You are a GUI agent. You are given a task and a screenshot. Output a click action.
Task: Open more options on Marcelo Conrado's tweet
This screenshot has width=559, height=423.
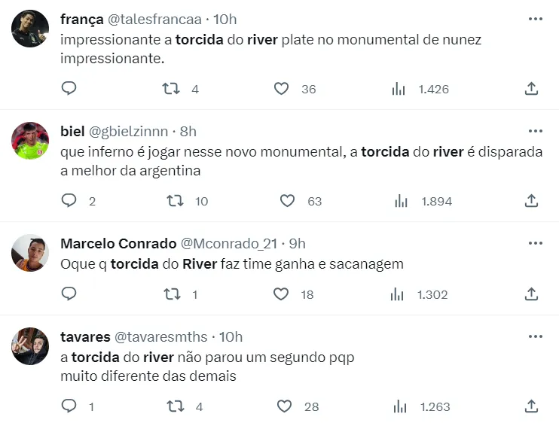click(536, 243)
